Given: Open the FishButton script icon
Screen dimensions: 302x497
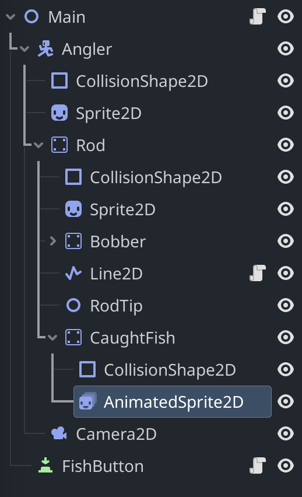Looking at the screenshot, I should 257,466.
